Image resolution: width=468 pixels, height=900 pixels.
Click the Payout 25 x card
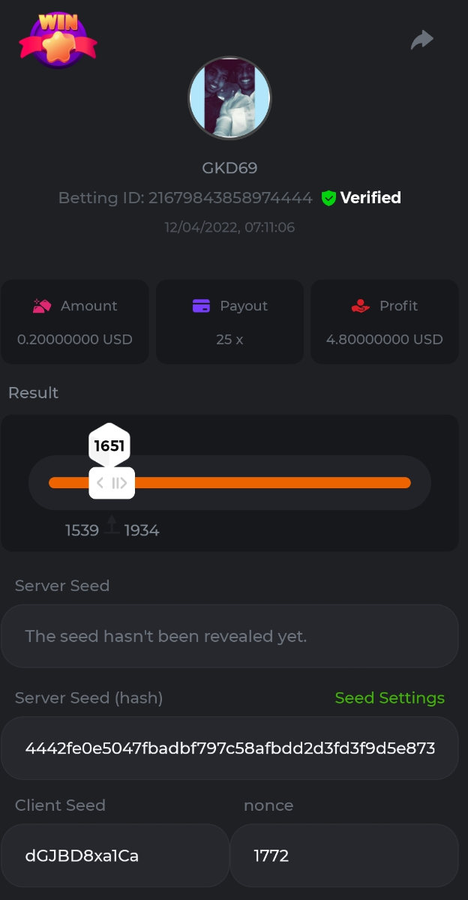coord(229,322)
